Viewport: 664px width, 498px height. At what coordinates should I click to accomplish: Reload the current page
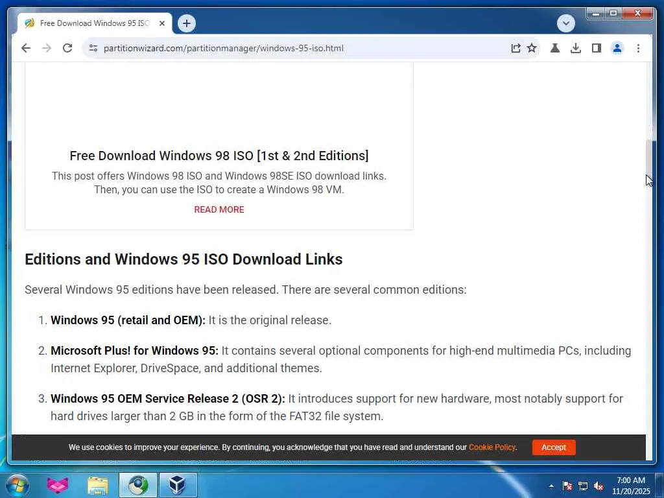click(x=67, y=48)
